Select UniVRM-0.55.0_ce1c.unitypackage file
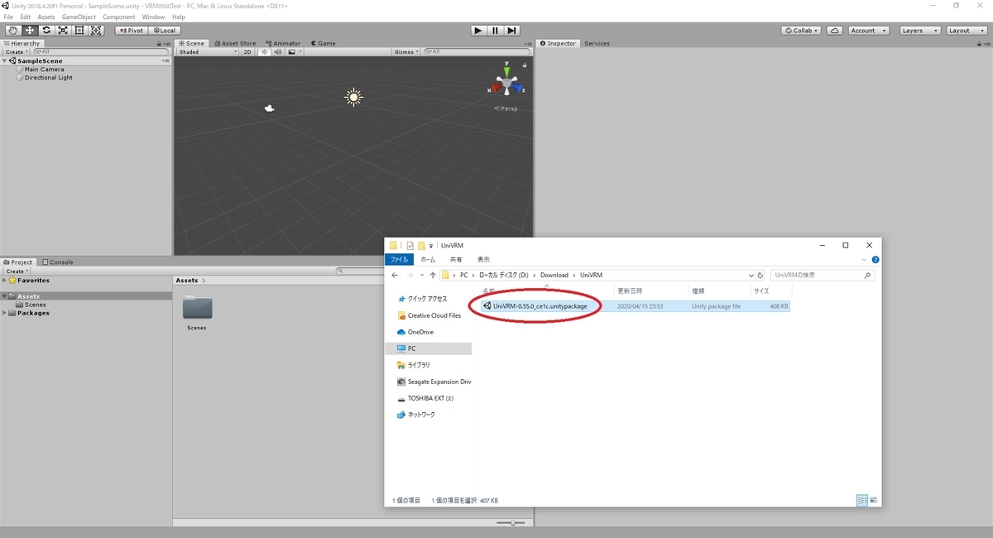 540,306
